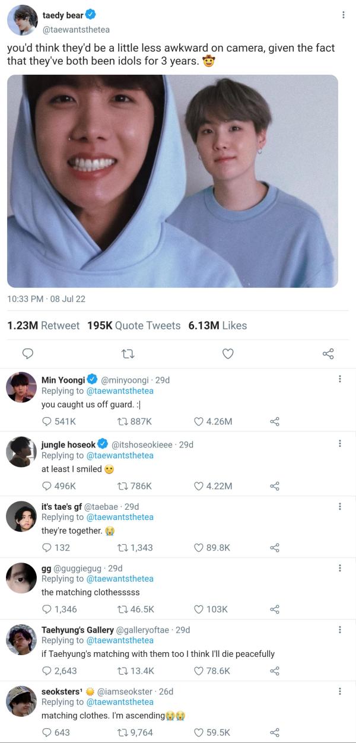Open more options for taedy bear's tweet

343,15
